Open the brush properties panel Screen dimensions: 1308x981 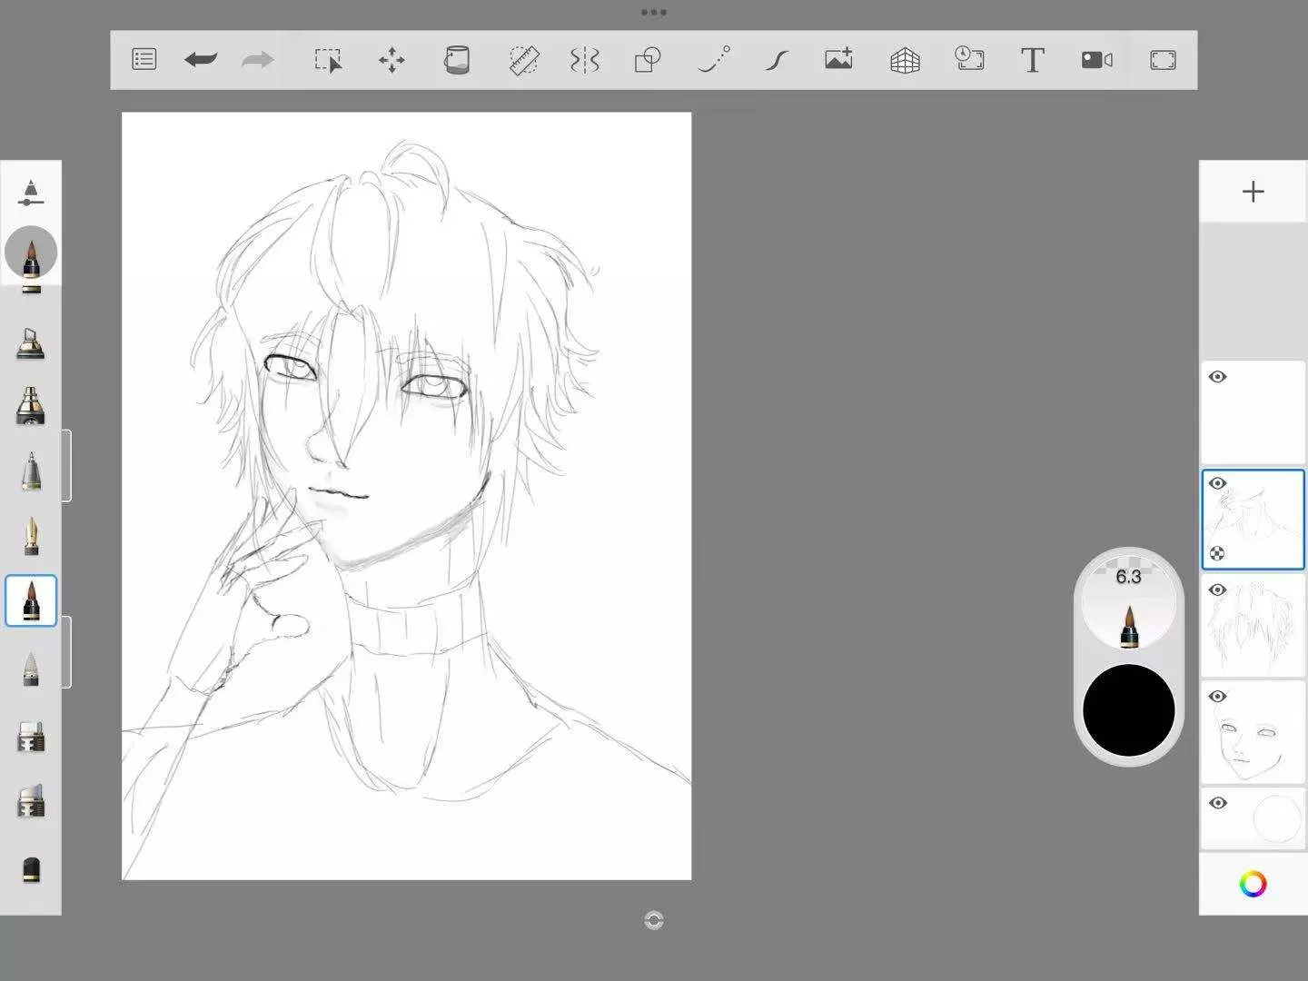coord(31,192)
